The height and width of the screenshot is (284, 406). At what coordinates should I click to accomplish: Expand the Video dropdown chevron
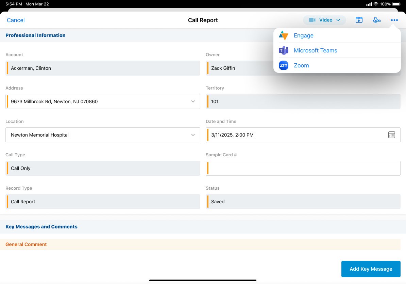(338, 20)
